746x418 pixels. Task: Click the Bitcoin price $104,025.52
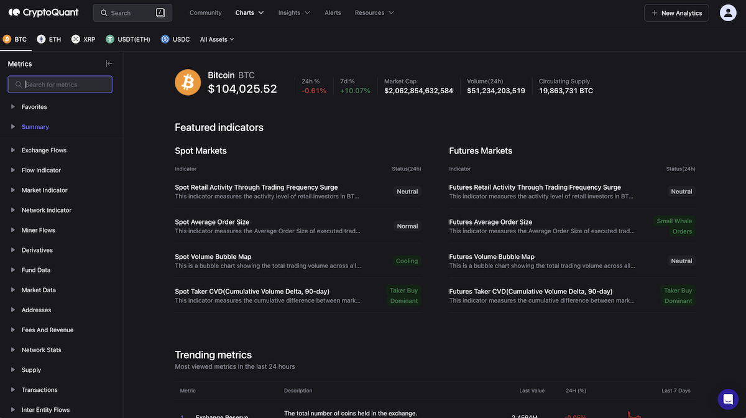[242, 89]
